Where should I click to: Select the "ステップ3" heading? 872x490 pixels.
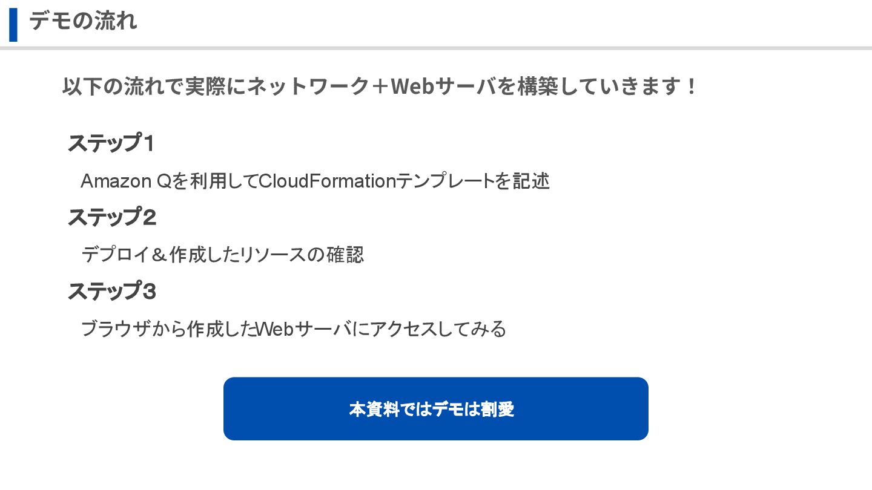(112, 292)
